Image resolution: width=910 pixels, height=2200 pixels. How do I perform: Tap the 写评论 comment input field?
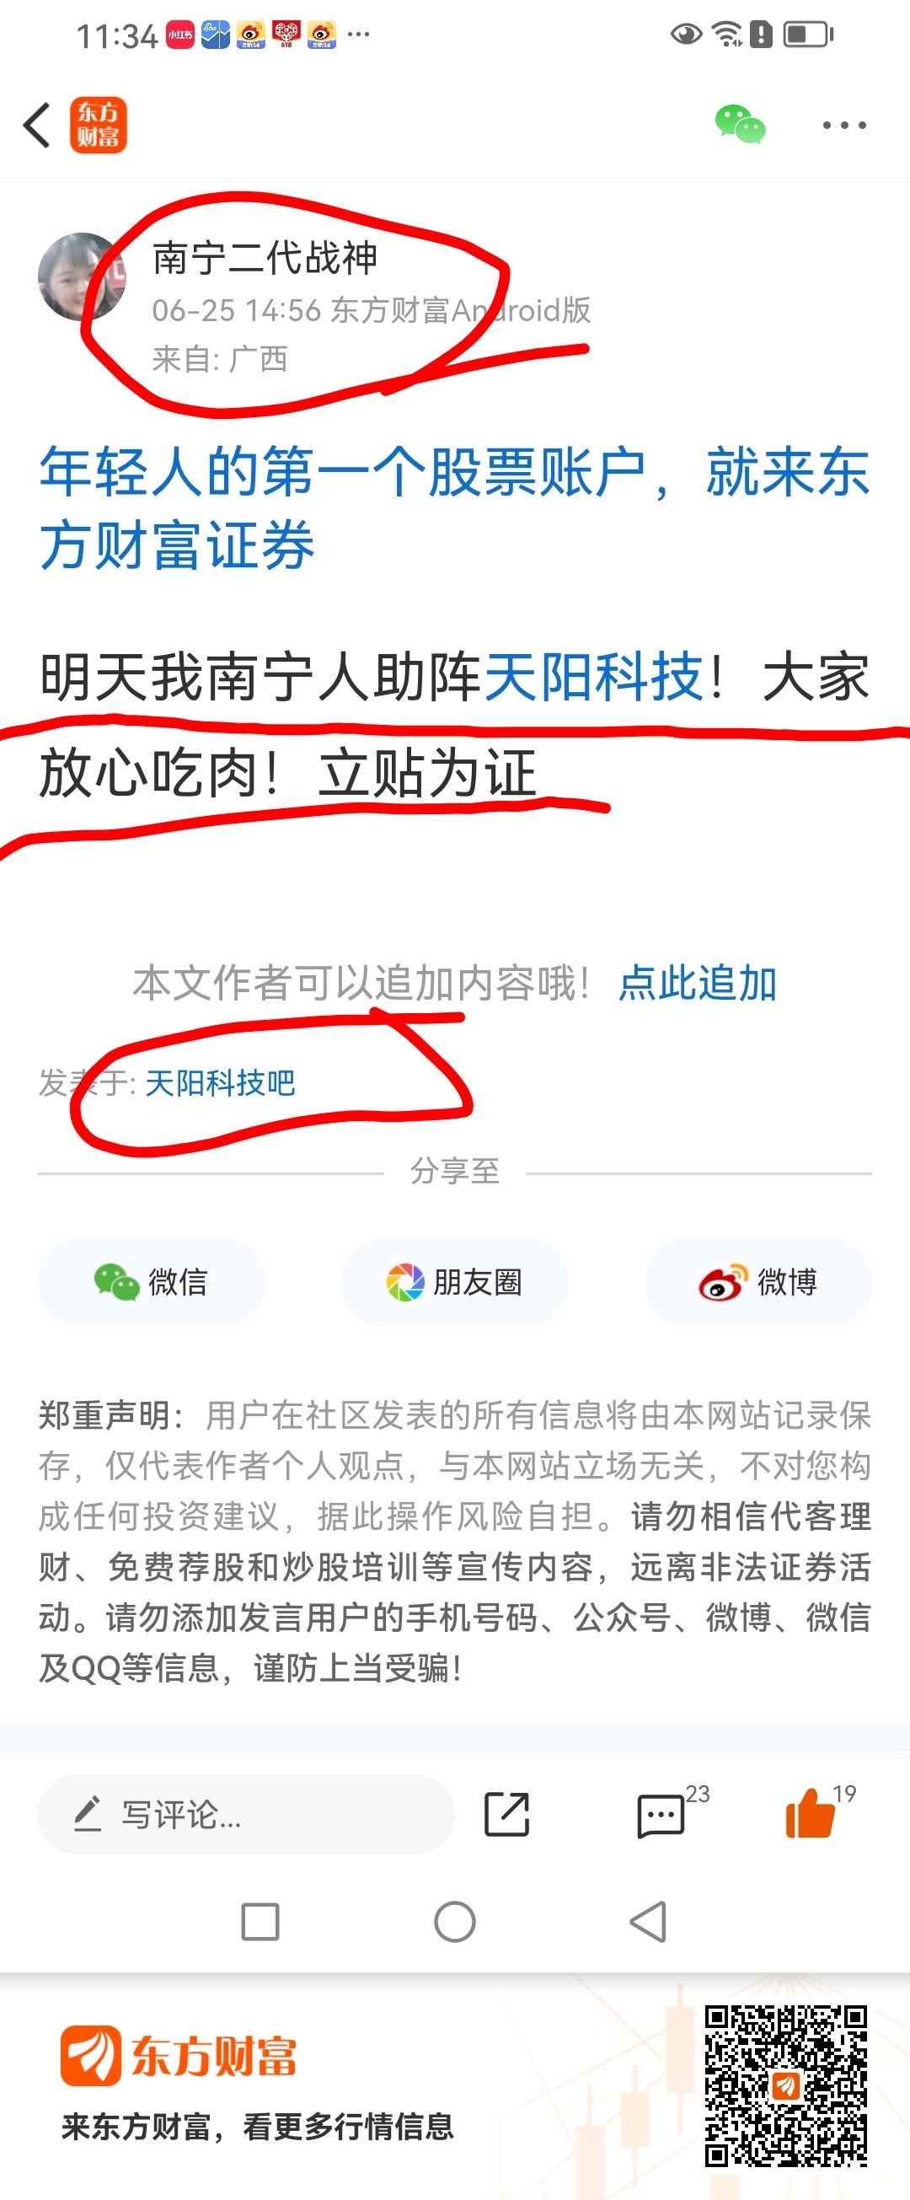246,1814
